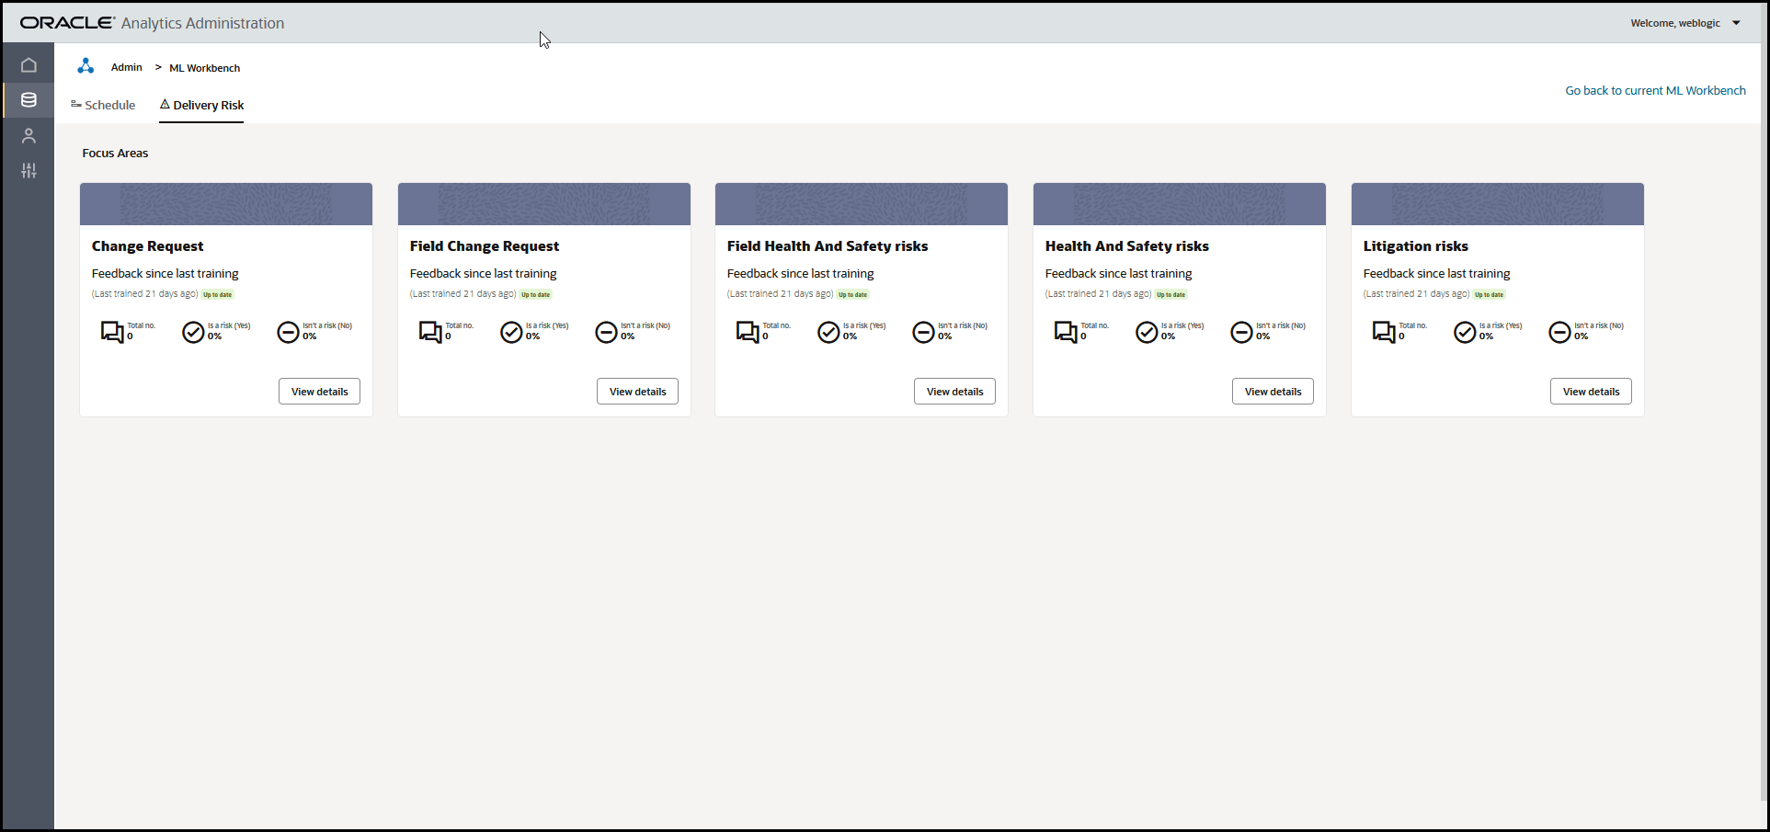Click Litigation risks total feedback icon
Screen dimensions: 1770x832
(x=1384, y=332)
